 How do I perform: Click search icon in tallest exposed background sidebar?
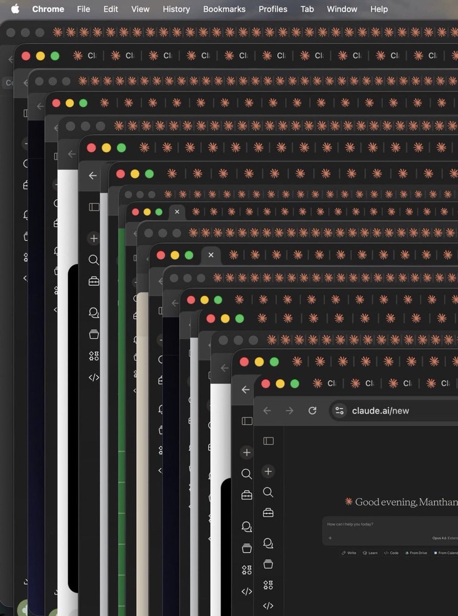(x=94, y=260)
